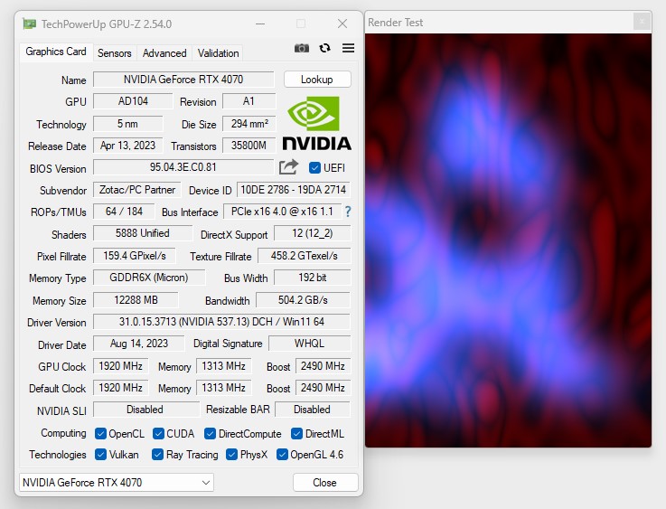The width and height of the screenshot is (666, 509).
Task: Click the Resizable BAR Disabled value
Action: tap(313, 410)
